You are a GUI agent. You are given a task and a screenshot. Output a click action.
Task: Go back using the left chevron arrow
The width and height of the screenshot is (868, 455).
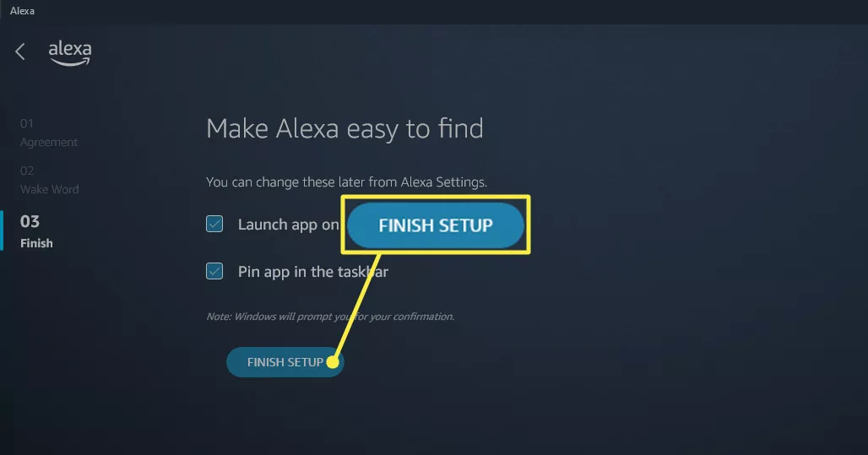(x=20, y=51)
